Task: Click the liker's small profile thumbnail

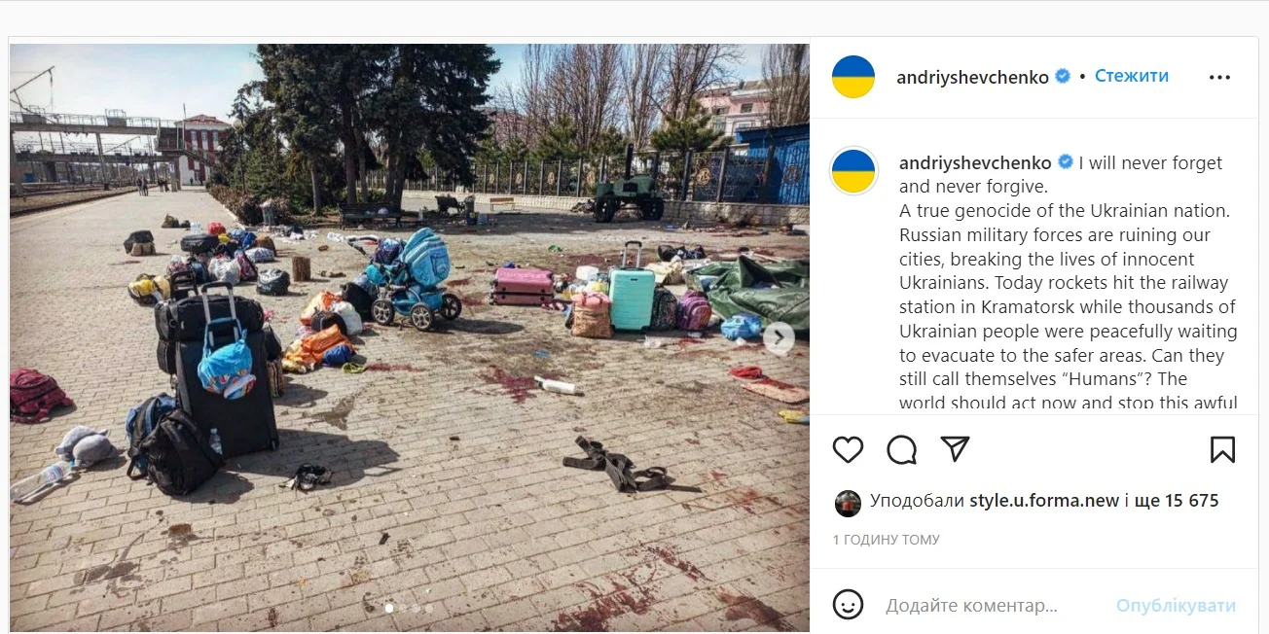Action: 848,503
